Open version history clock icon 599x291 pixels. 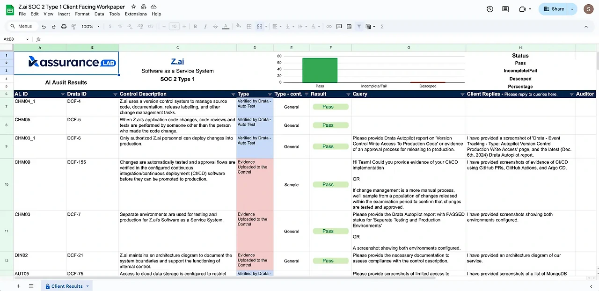pos(490,9)
